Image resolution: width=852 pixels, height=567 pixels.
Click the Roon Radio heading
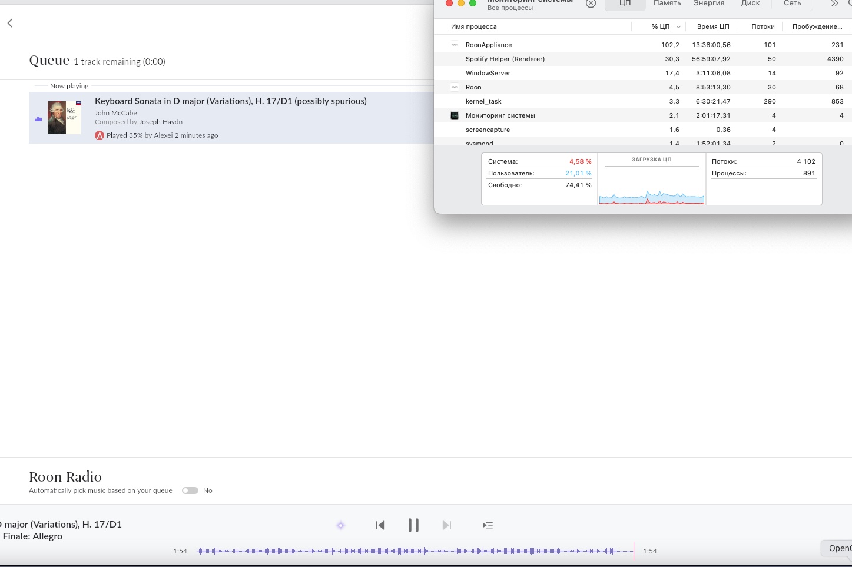65,477
